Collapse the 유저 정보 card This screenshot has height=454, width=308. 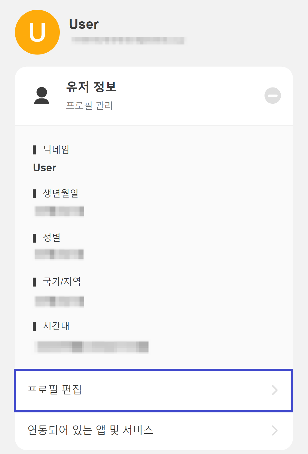273,95
